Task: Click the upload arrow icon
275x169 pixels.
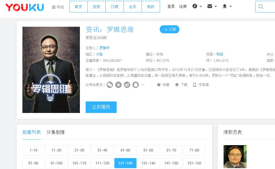Action: point(225,6)
